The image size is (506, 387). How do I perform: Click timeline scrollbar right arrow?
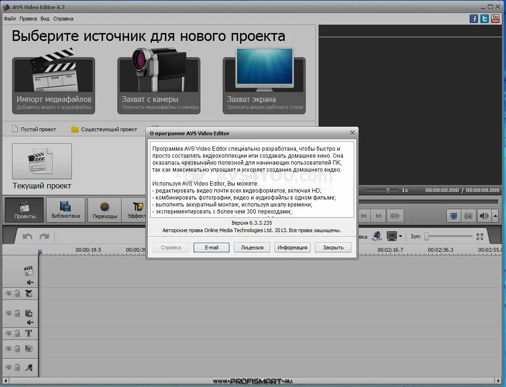click(499, 380)
